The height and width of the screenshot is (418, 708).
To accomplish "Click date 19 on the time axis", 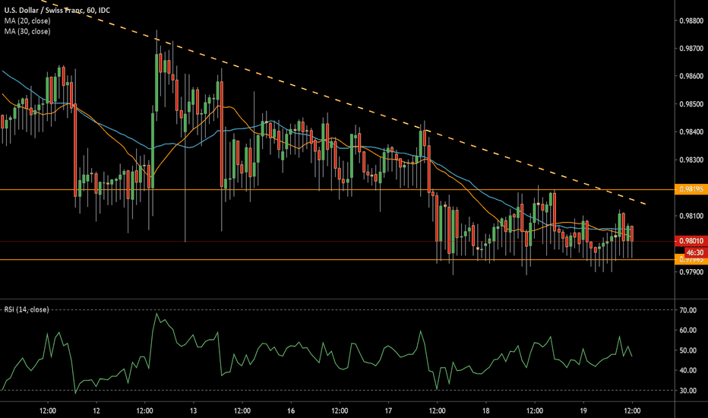I will pos(583,409).
